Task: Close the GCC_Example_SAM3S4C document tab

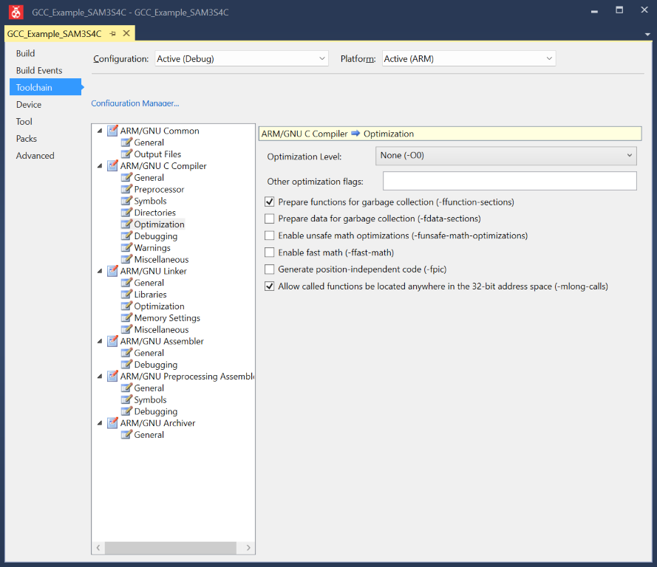Action: coord(126,34)
